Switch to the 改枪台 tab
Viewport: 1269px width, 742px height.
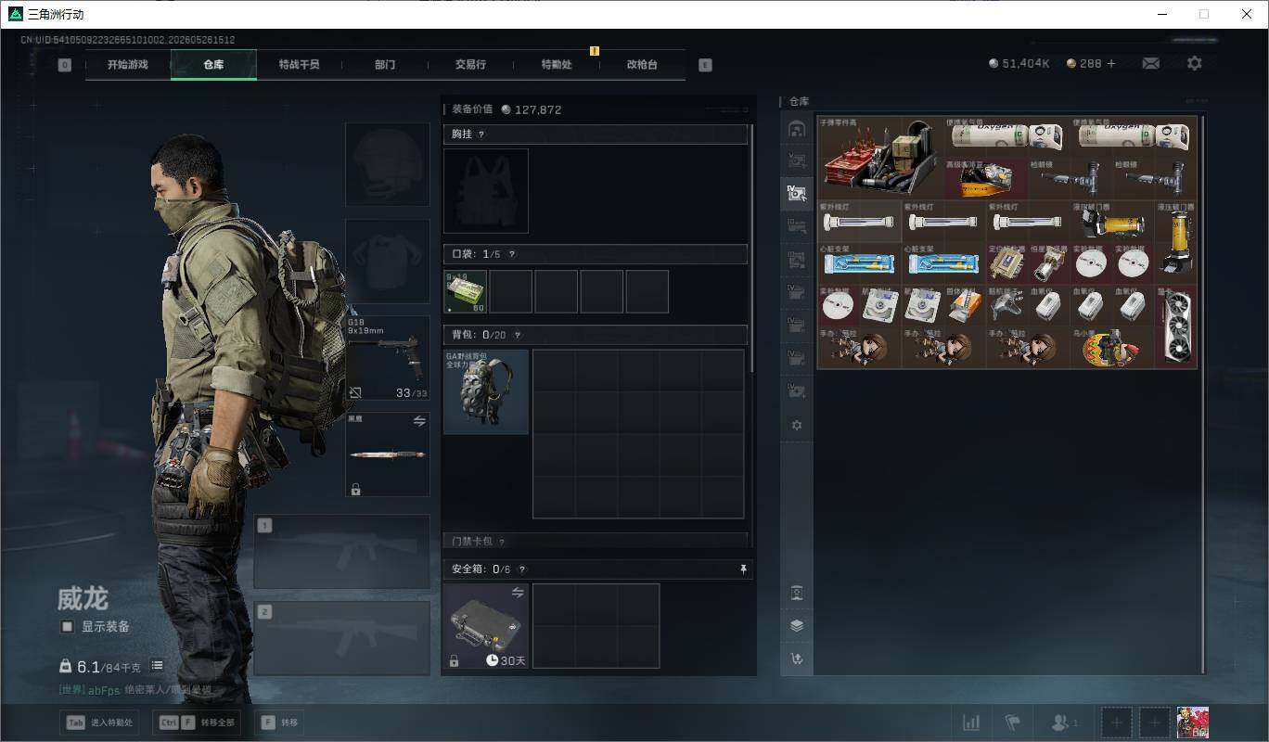[x=642, y=65]
